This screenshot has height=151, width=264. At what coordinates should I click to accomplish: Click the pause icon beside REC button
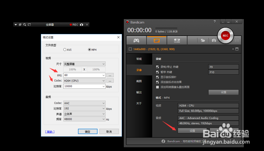[x=237, y=40]
